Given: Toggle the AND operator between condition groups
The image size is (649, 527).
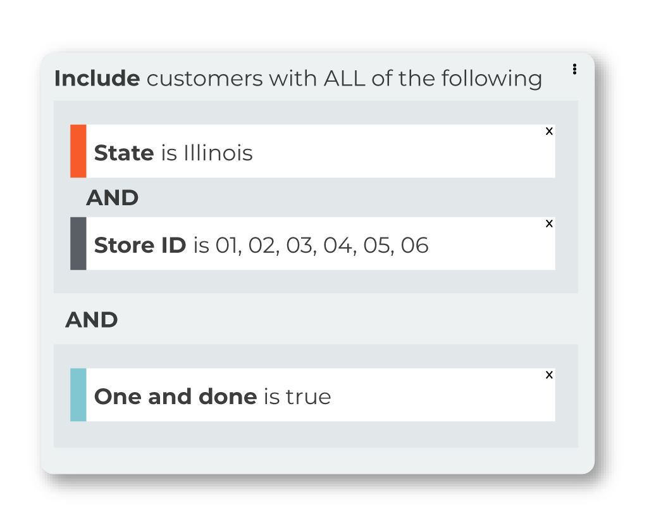Looking at the screenshot, I should point(92,320).
